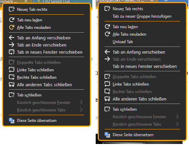The image size is (189, 146).
Task: Click the Neuer Tab rechts icon in right menu
Action: [x=107, y=8]
